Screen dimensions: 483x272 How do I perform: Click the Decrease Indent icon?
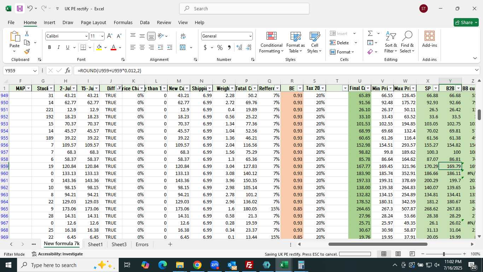[x=161, y=47]
